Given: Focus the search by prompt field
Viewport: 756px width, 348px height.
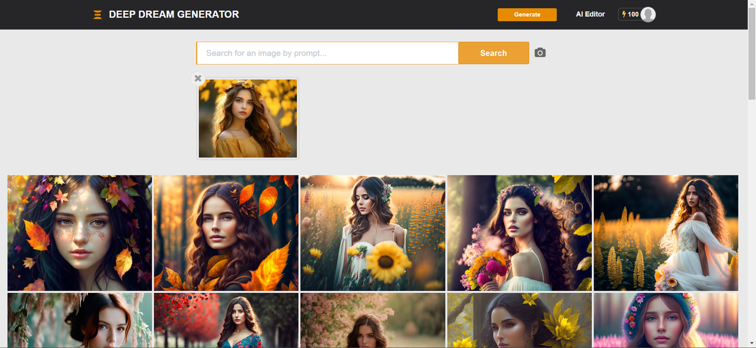Looking at the screenshot, I should 328,53.
